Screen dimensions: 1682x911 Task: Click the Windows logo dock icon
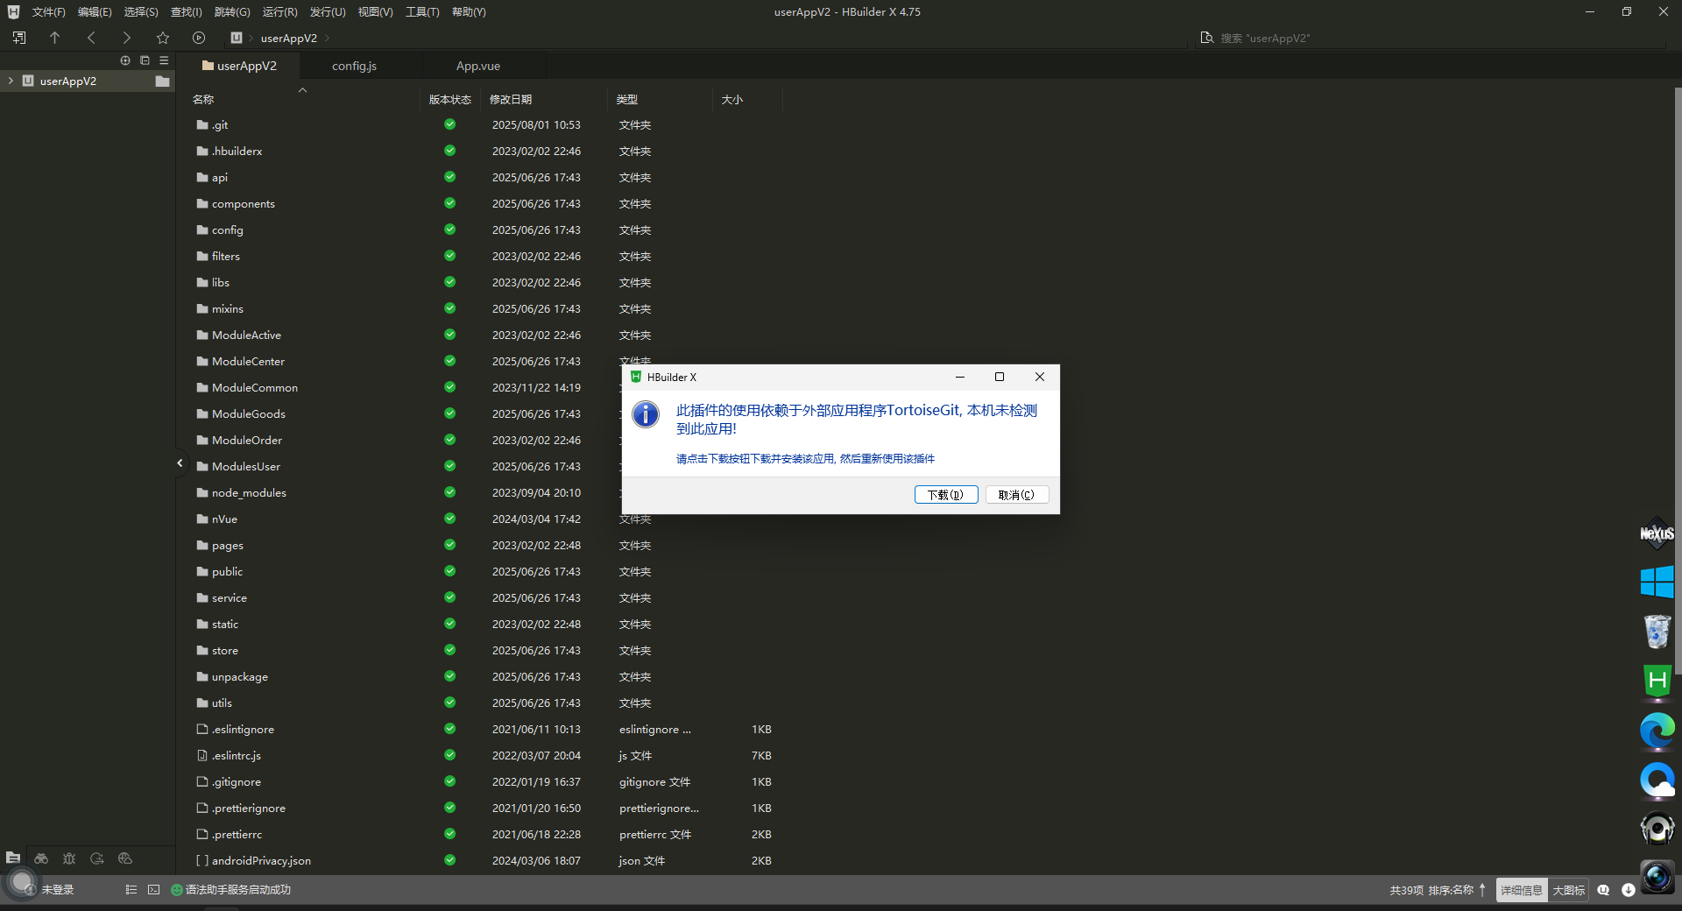tap(1657, 582)
